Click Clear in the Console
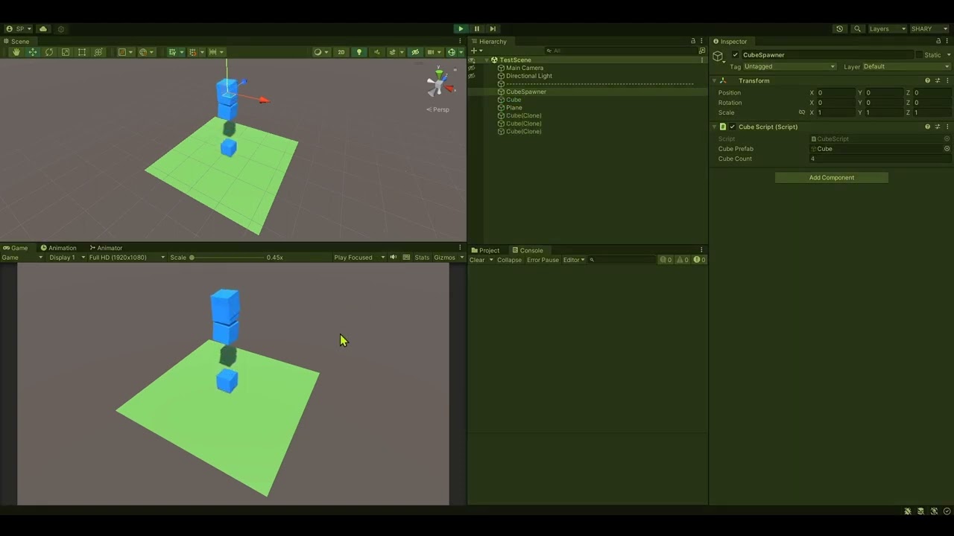The image size is (954, 536). click(477, 260)
